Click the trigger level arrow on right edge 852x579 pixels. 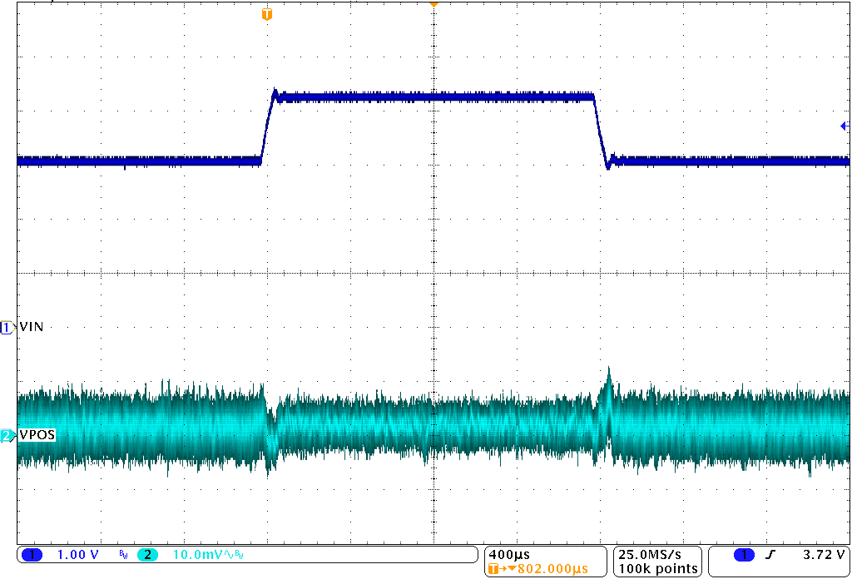pyautogui.click(x=845, y=125)
